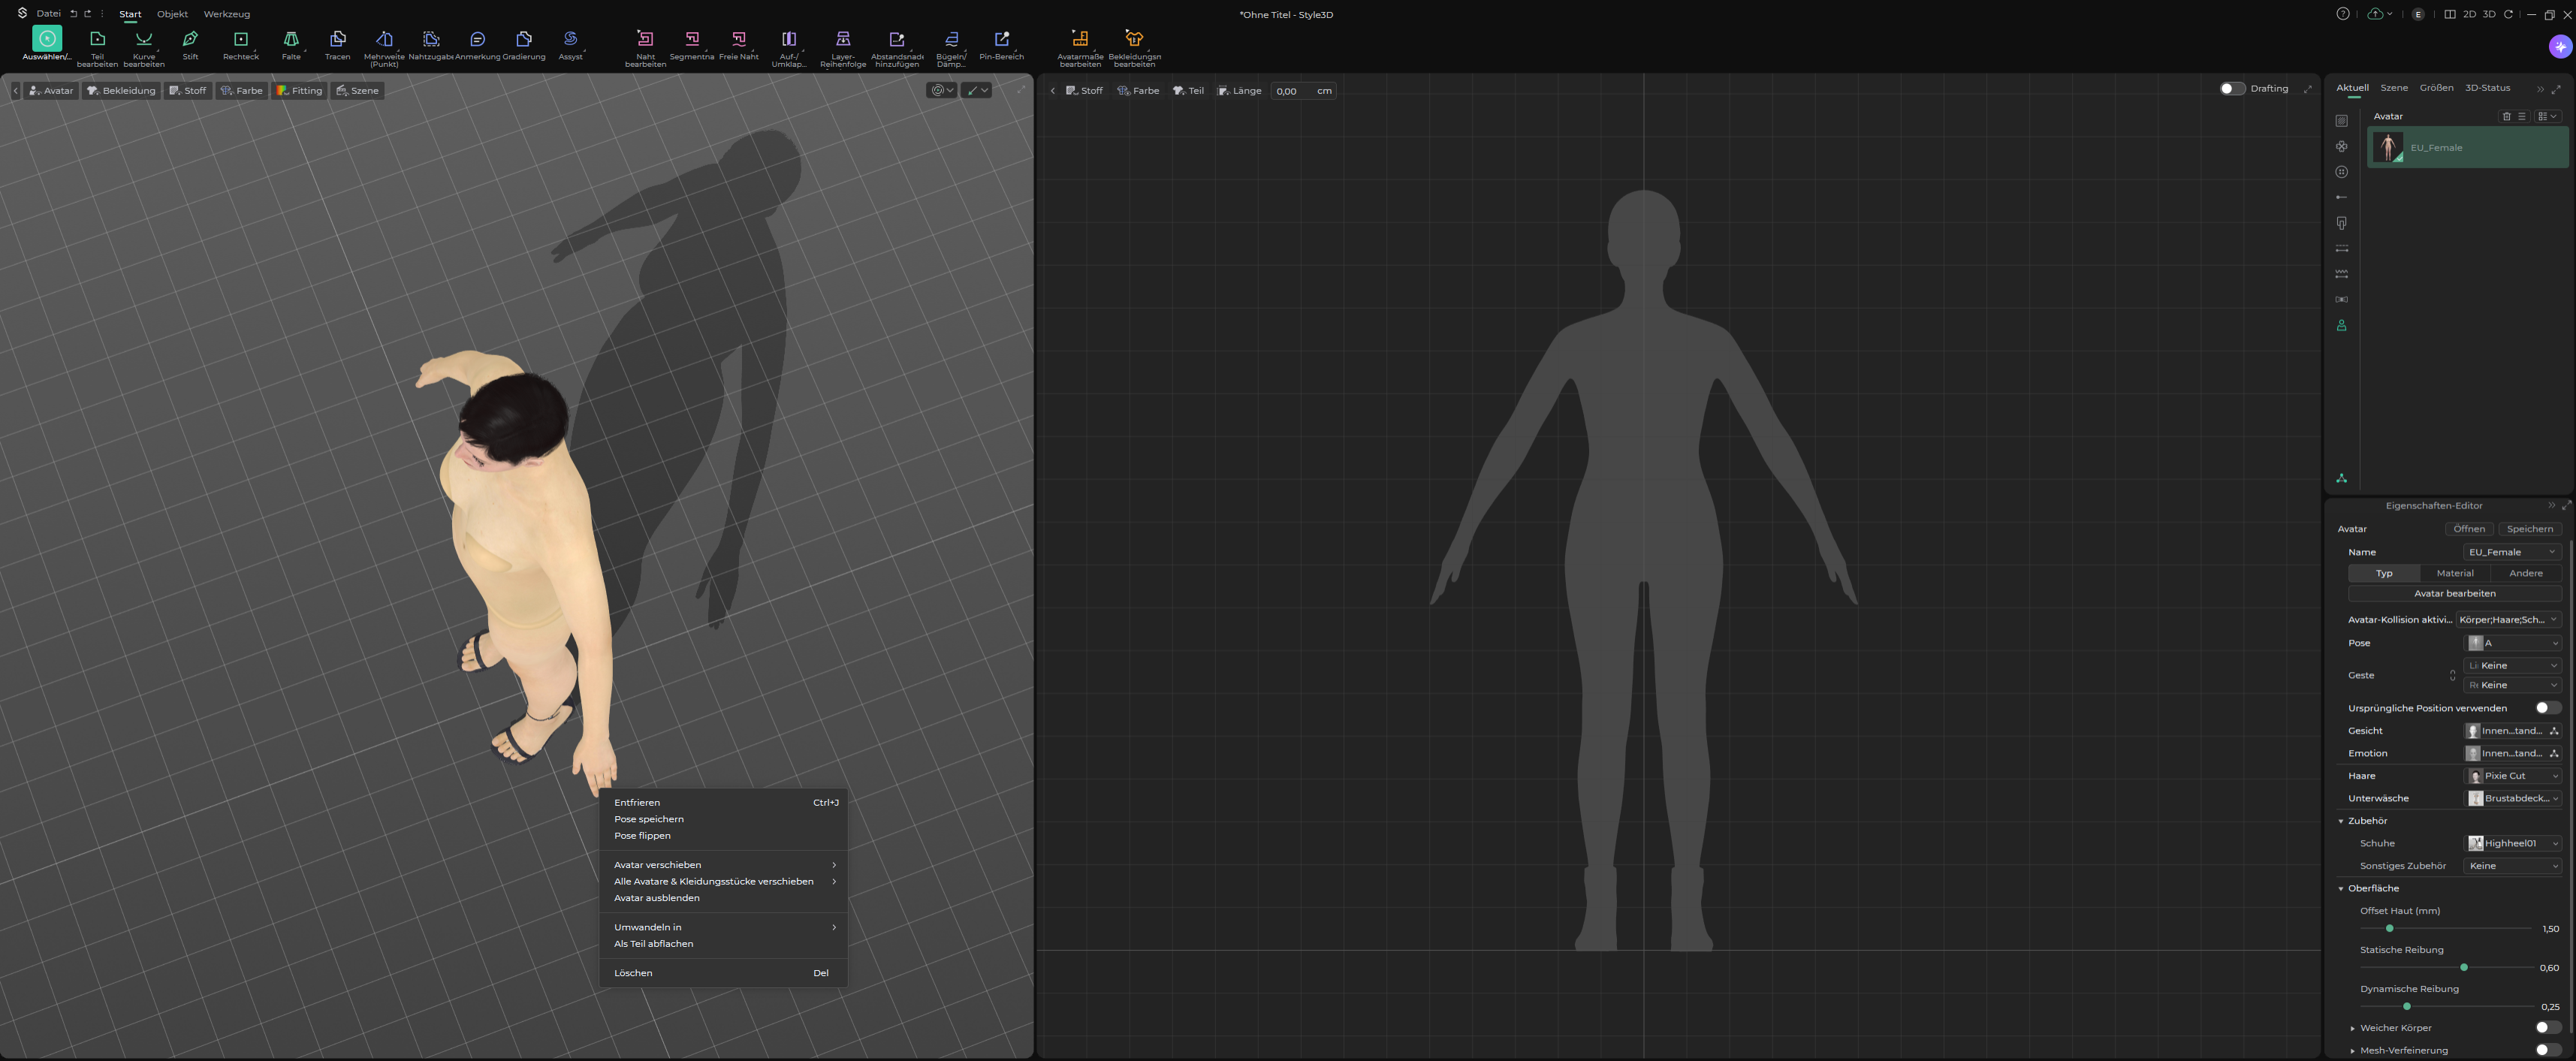
Task: Open the Material tab in properties
Action: pos(2455,573)
